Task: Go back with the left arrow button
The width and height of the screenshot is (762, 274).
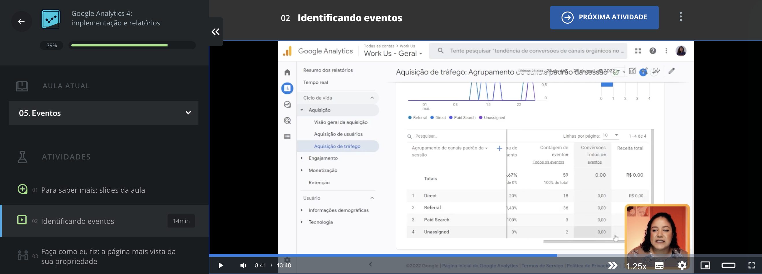Action: point(21,21)
